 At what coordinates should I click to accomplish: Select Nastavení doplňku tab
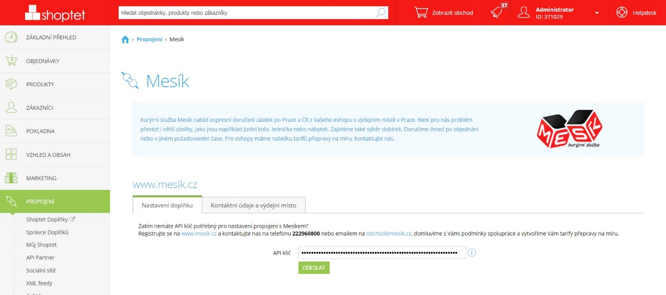[x=167, y=205]
